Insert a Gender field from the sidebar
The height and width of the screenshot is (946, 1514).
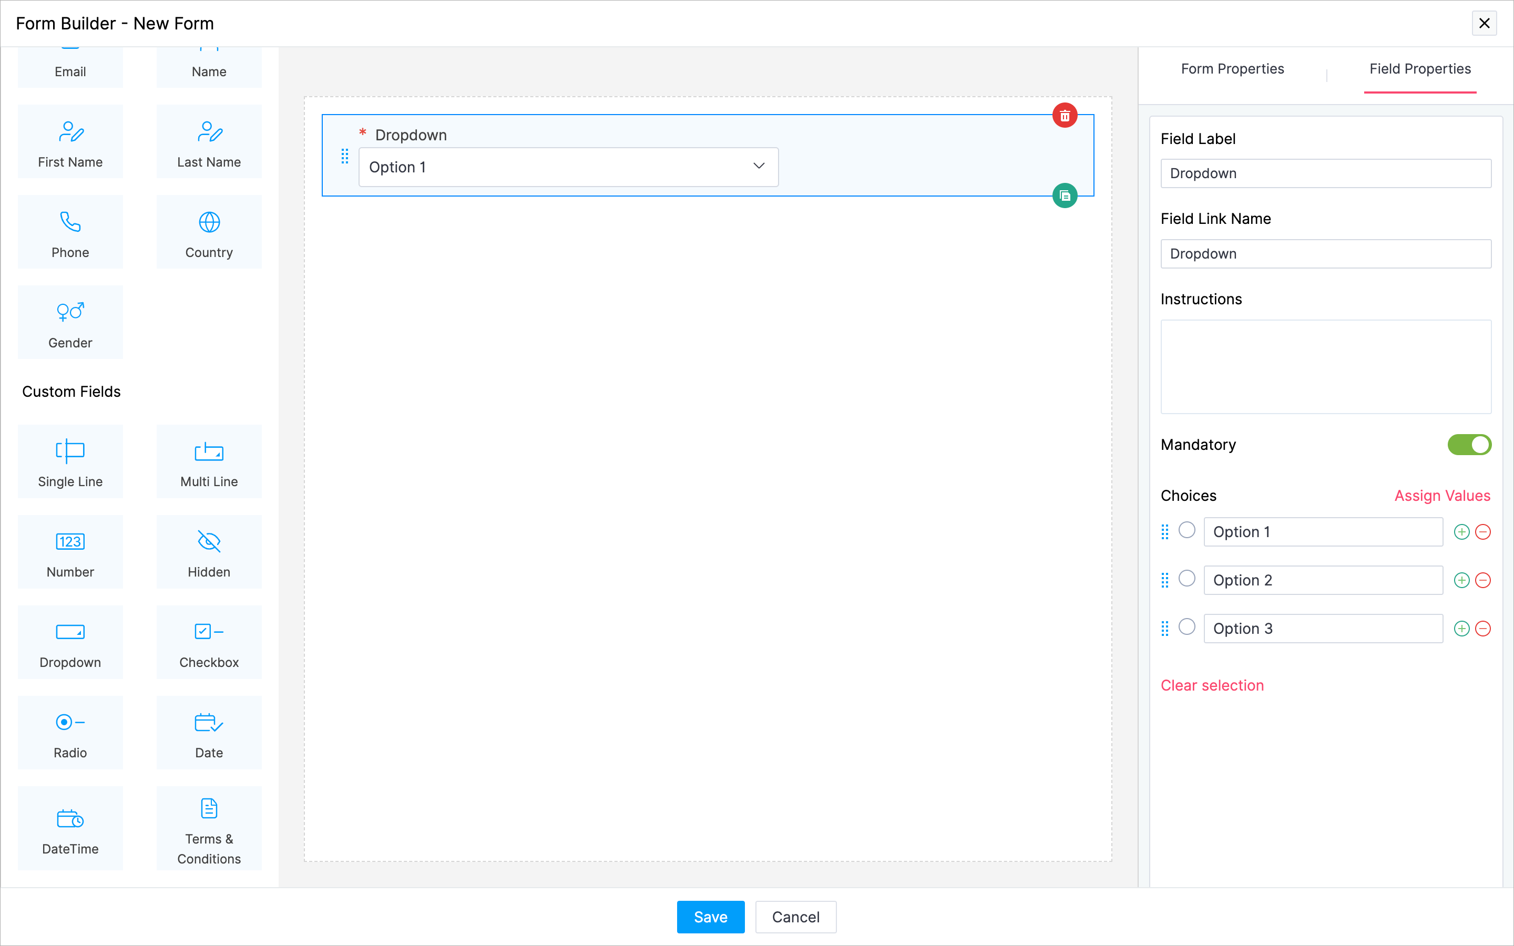70,323
